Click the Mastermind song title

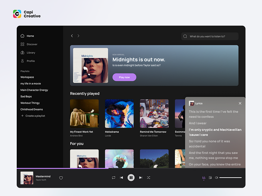point(43,176)
